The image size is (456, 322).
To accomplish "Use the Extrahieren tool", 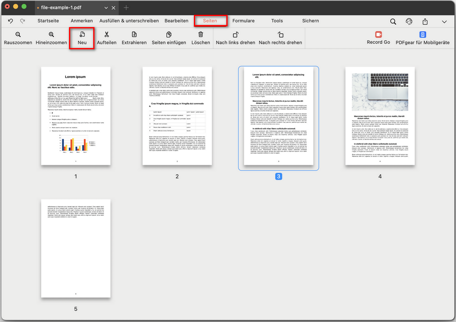I will [x=134, y=38].
